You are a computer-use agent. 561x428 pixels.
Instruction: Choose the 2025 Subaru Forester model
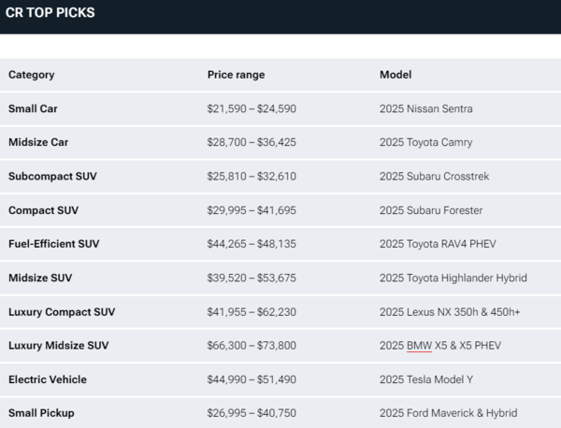coord(432,210)
